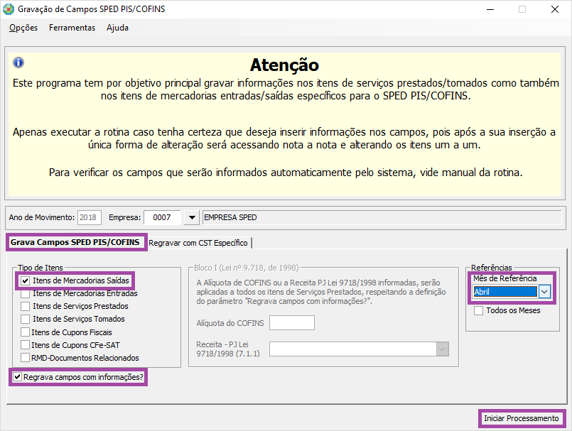Image resolution: width=572 pixels, height=431 pixels.
Task: Click the Alíquota do COFINS input field
Action: point(292,323)
